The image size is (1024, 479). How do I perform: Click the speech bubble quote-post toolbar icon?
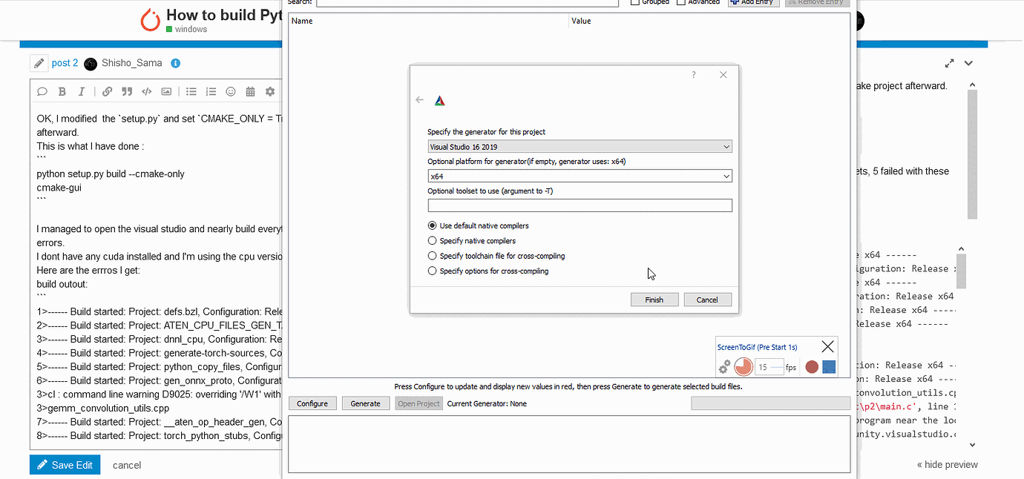(x=42, y=92)
